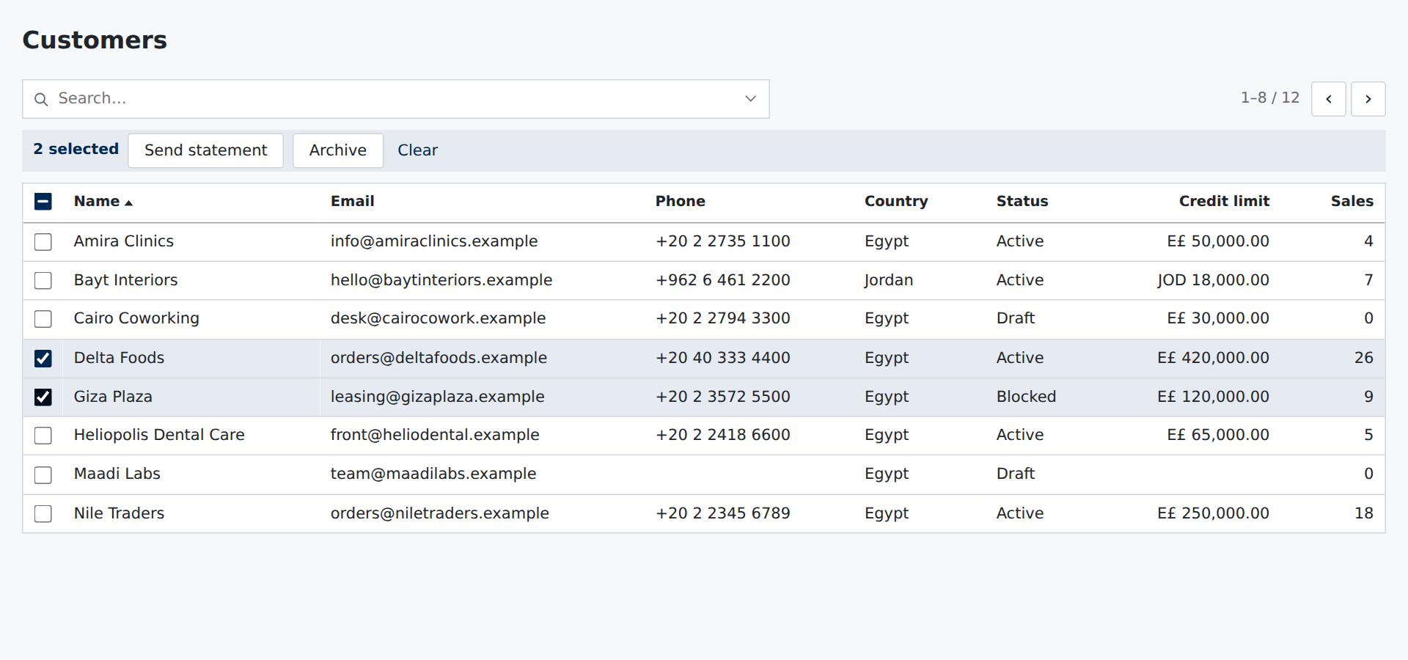Click the orders@deltafoods.example email
This screenshot has height=660, width=1408.
[439, 358]
